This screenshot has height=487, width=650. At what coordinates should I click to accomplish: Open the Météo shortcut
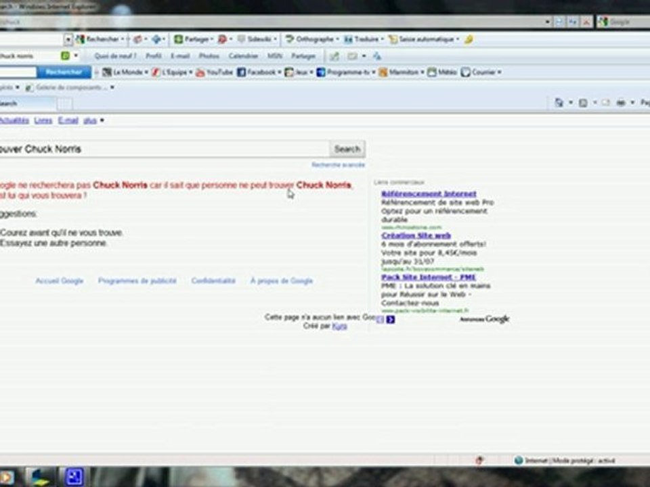coord(442,72)
